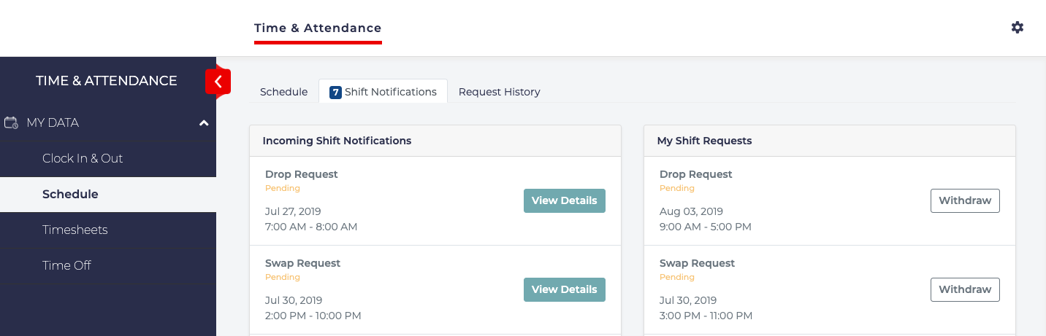
Task: Select the Shift Notifications tab
Action: coord(390,92)
